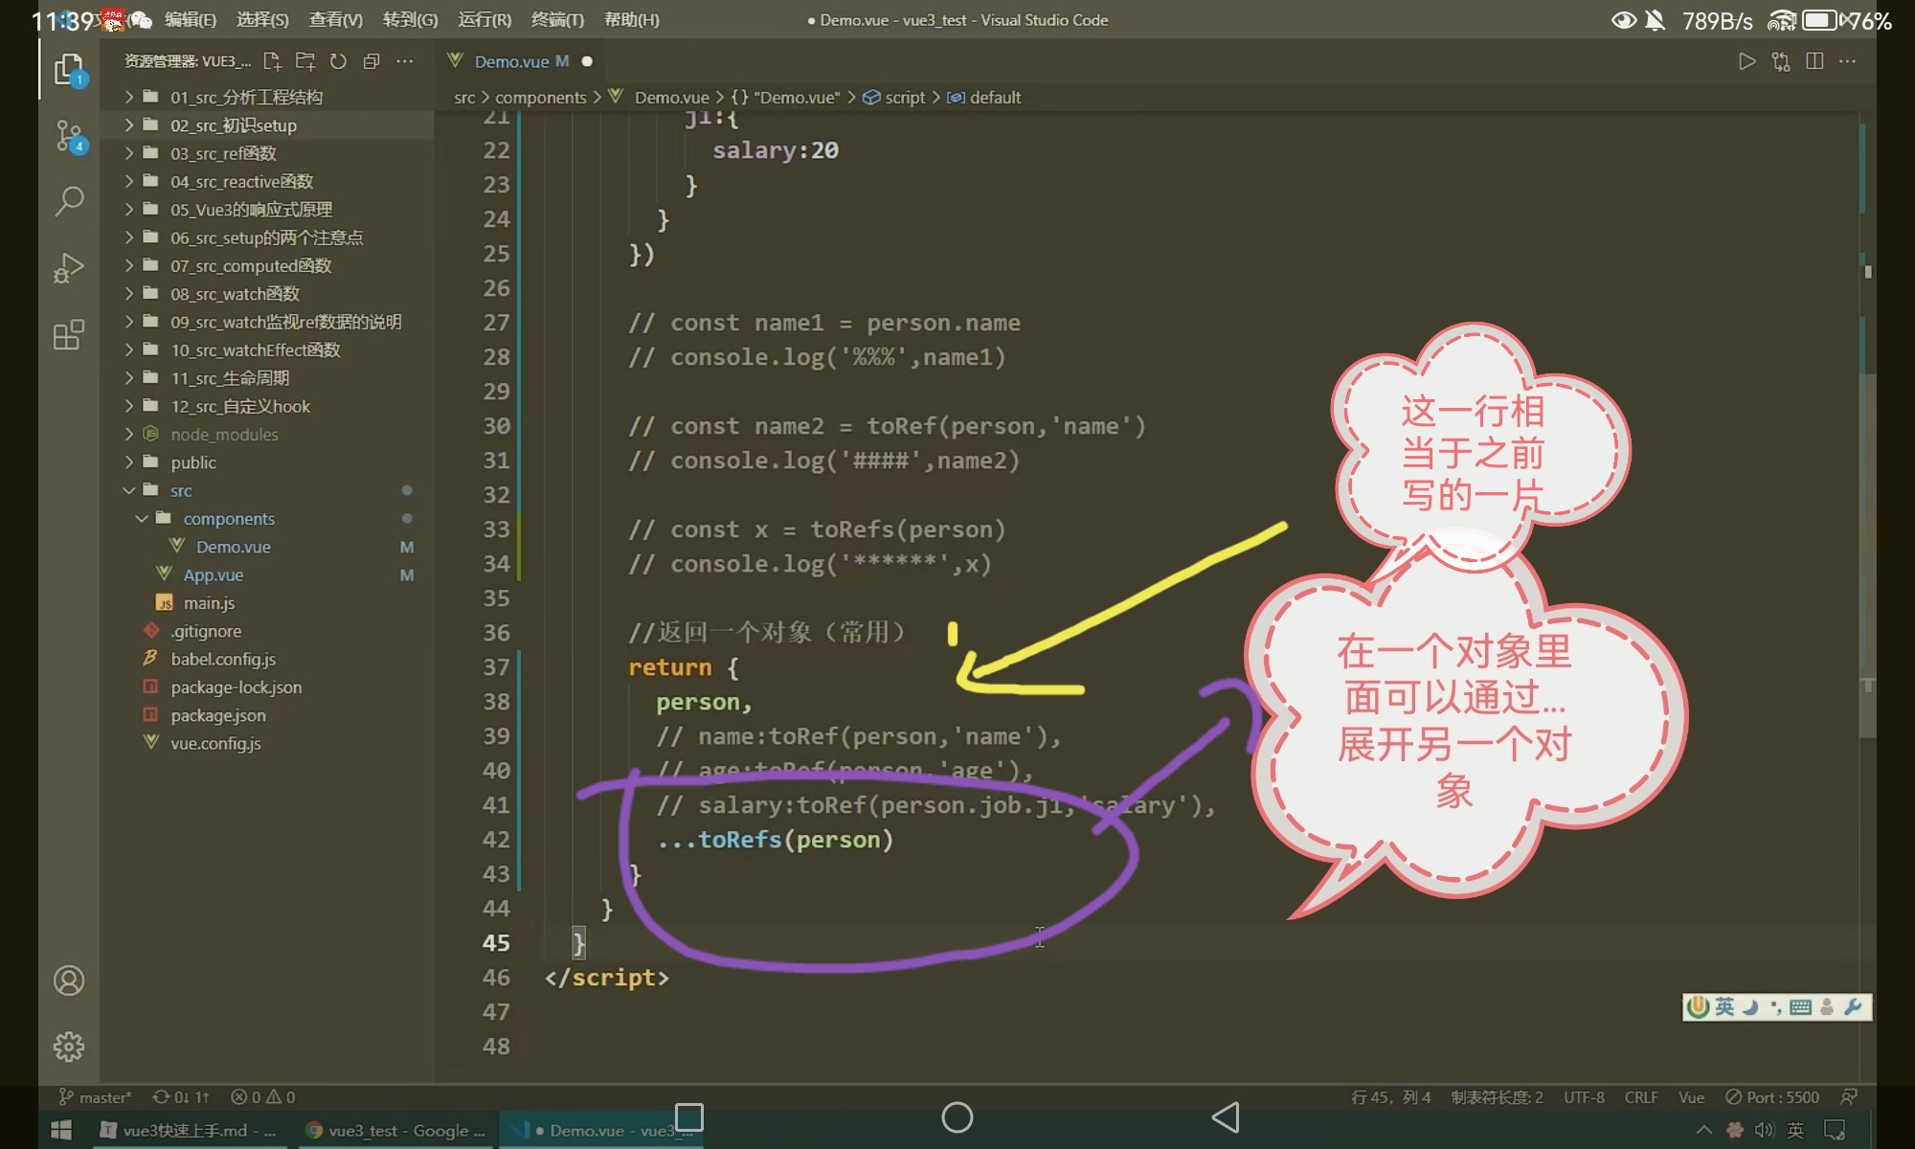The height and width of the screenshot is (1149, 1915).
Task: Toggle errors and warnings problems panel
Action: [263, 1097]
